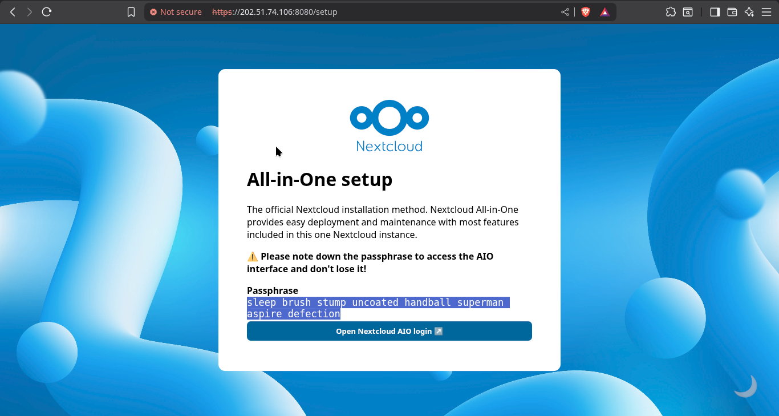The width and height of the screenshot is (779, 416).
Task: Toggle dark mode with the moon icon
Action: 745,386
